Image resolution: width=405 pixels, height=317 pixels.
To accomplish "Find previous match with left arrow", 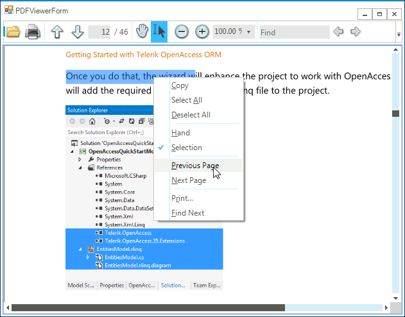I will [x=338, y=31].
